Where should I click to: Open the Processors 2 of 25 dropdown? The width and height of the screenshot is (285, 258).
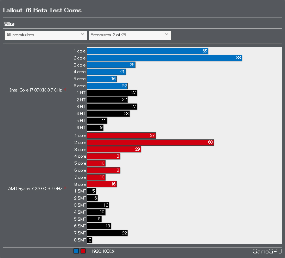click(130, 35)
